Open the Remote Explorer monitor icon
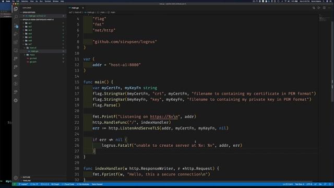This screenshot has width=334, height=188. tap(16, 51)
